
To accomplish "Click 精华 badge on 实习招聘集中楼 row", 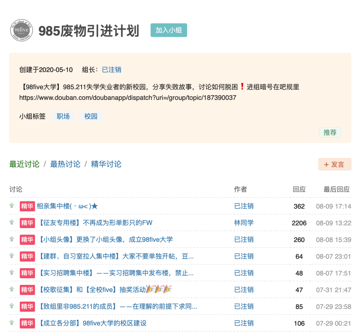I will point(27,273).
